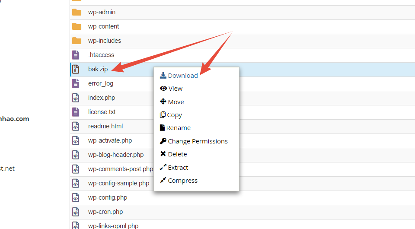Select the wp-includes folder name

tap(105, 41)
